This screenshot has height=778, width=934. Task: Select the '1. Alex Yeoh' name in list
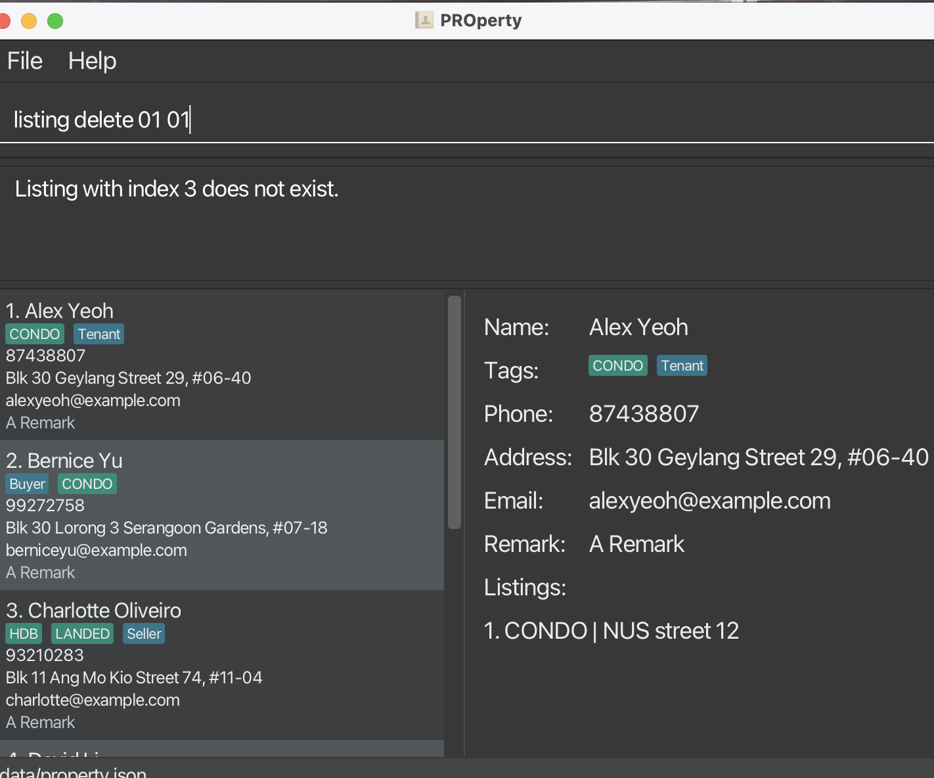[x=60, y=311]
